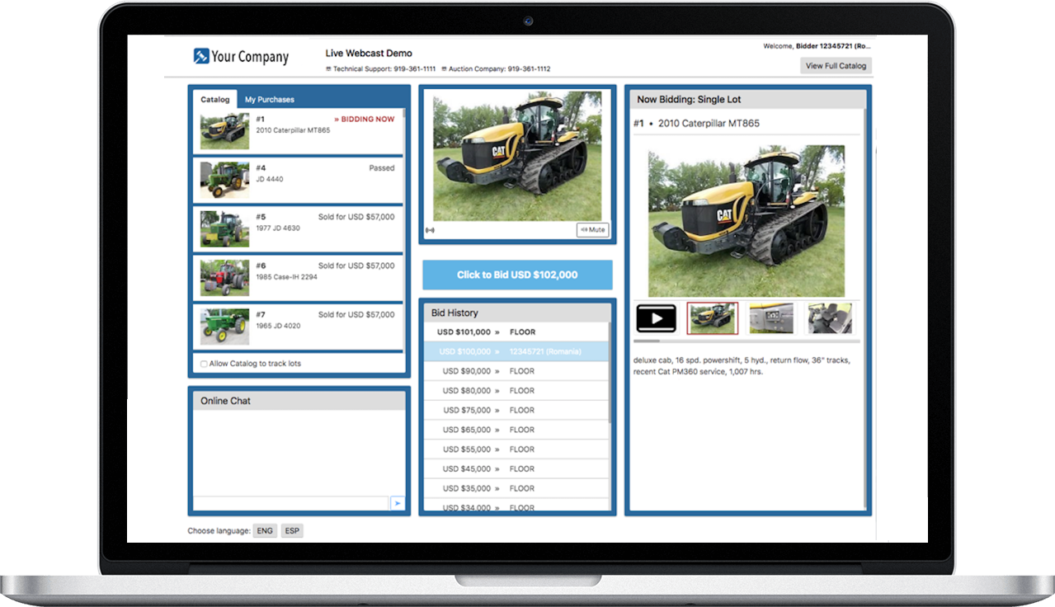Click Technical Support phone number text

click(384, 69)
